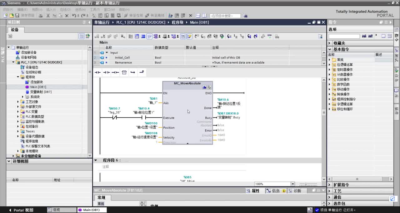Open the 信息 (Info) tab
400x213 pixels.
[276, 191]
